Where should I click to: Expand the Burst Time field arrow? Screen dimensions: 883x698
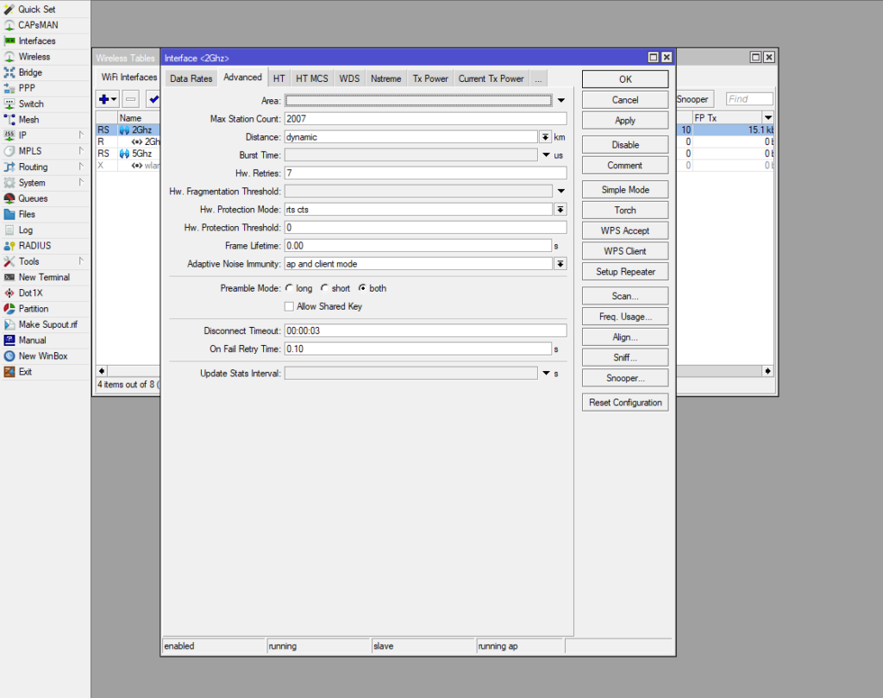coord(546,155)
